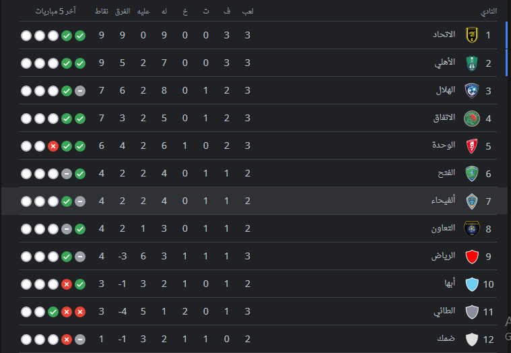Click الوحدة's red loss result indicator
The width and height of the screenshot is (511, 353).
(x=53, y=146)
